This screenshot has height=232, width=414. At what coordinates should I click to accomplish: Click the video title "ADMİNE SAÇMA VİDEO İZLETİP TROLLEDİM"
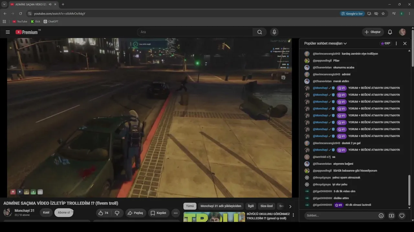pyautogui.click(x=61, y=203)
